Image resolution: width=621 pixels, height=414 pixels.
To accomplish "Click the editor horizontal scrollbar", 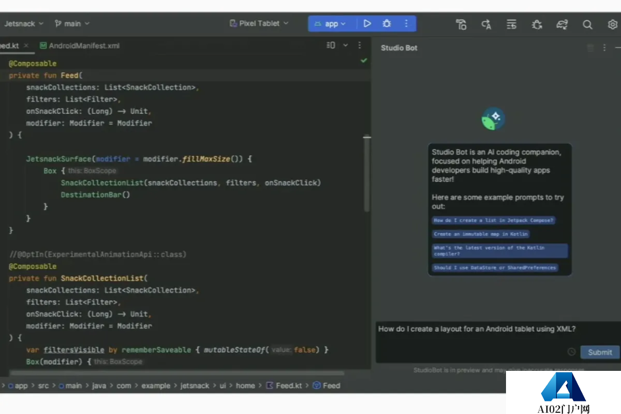I will [177, 373].
